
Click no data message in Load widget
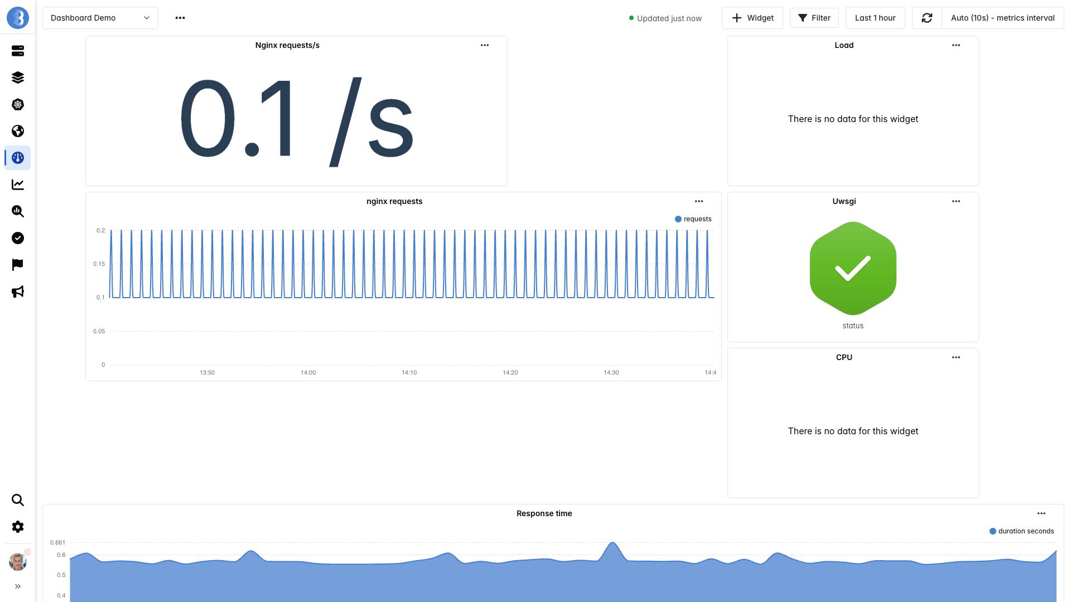[853, 119]
